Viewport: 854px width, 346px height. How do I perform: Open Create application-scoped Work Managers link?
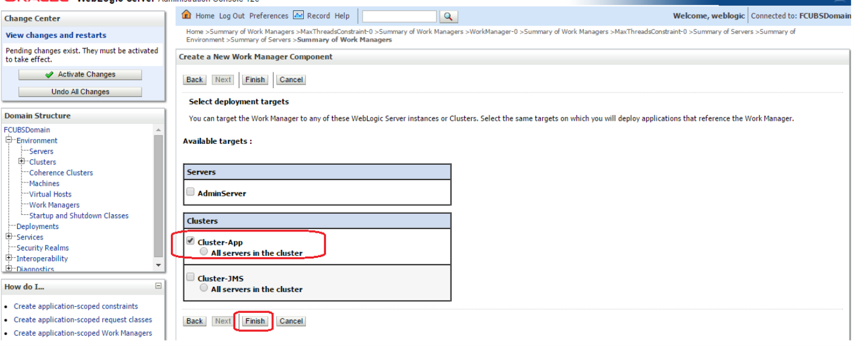click(x=83, y=333)
